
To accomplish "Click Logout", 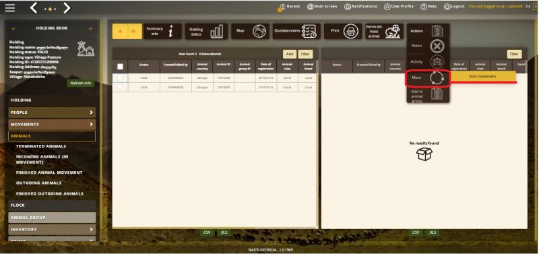I will pyautogui.click(x=454, y=7).
